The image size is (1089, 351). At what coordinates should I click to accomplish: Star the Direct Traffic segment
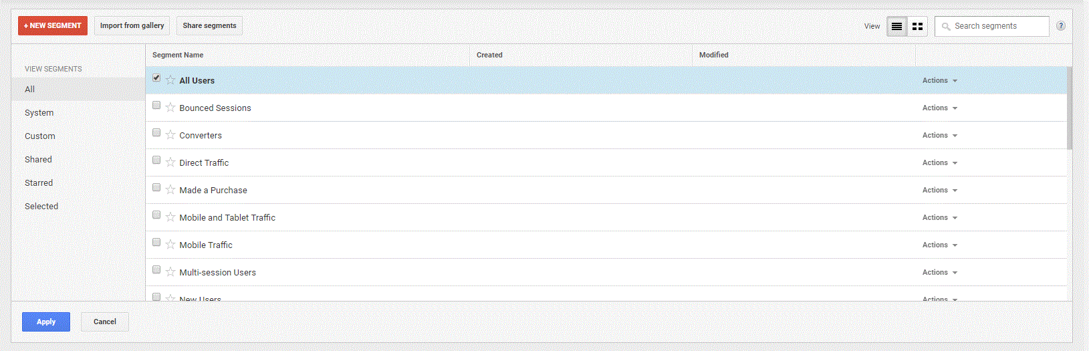170,162
